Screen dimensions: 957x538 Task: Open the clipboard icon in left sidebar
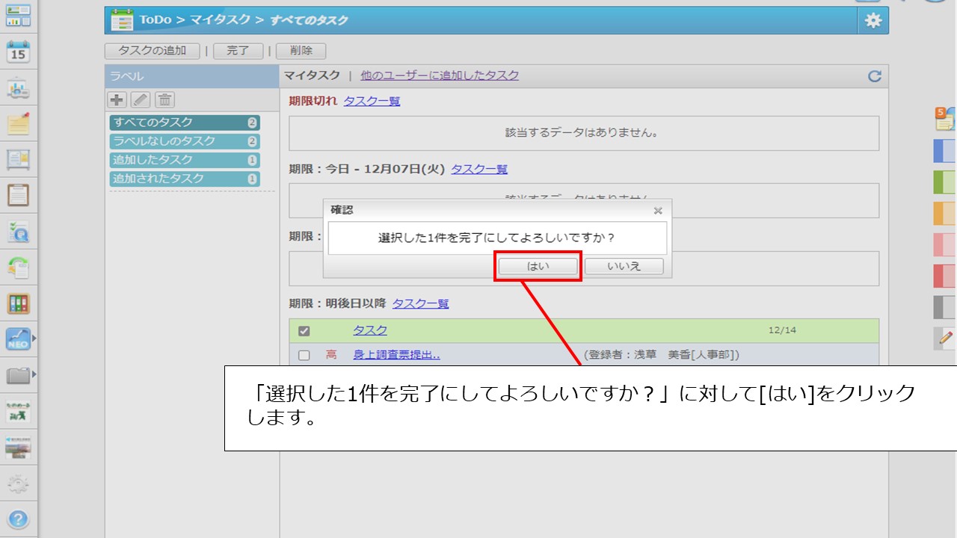[18, 195]
